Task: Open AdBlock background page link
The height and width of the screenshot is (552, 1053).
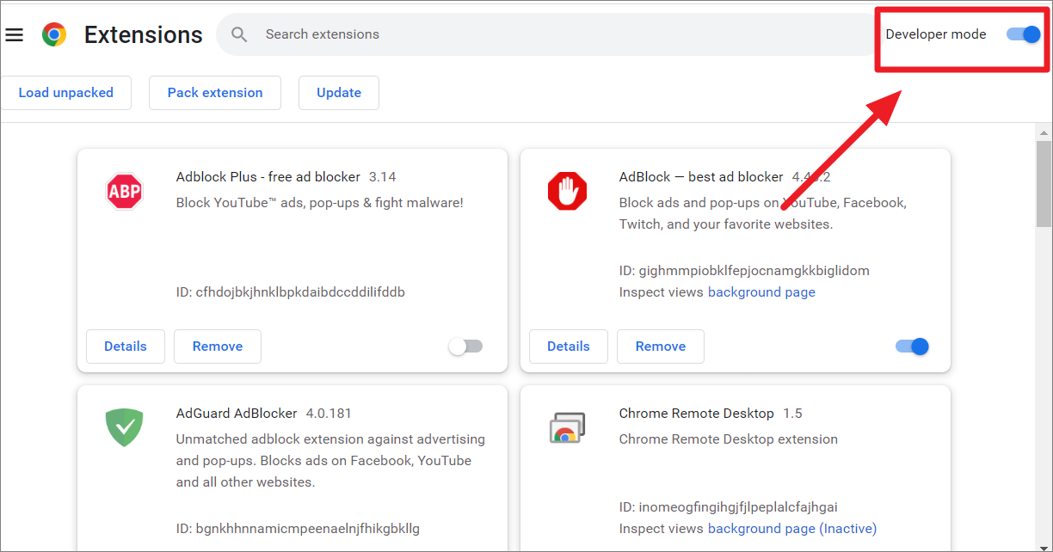Action: click(761, 292)
